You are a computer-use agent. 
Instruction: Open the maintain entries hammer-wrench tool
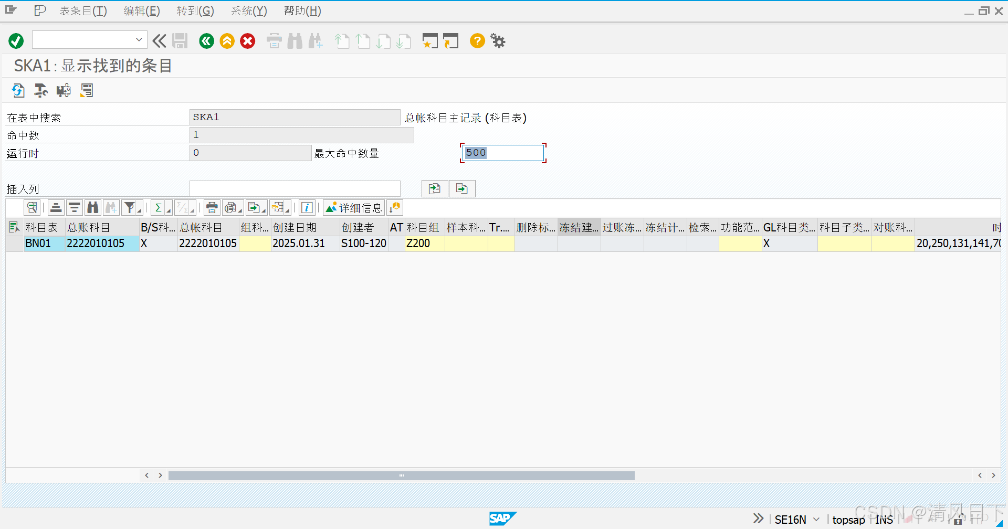point(41,90)
